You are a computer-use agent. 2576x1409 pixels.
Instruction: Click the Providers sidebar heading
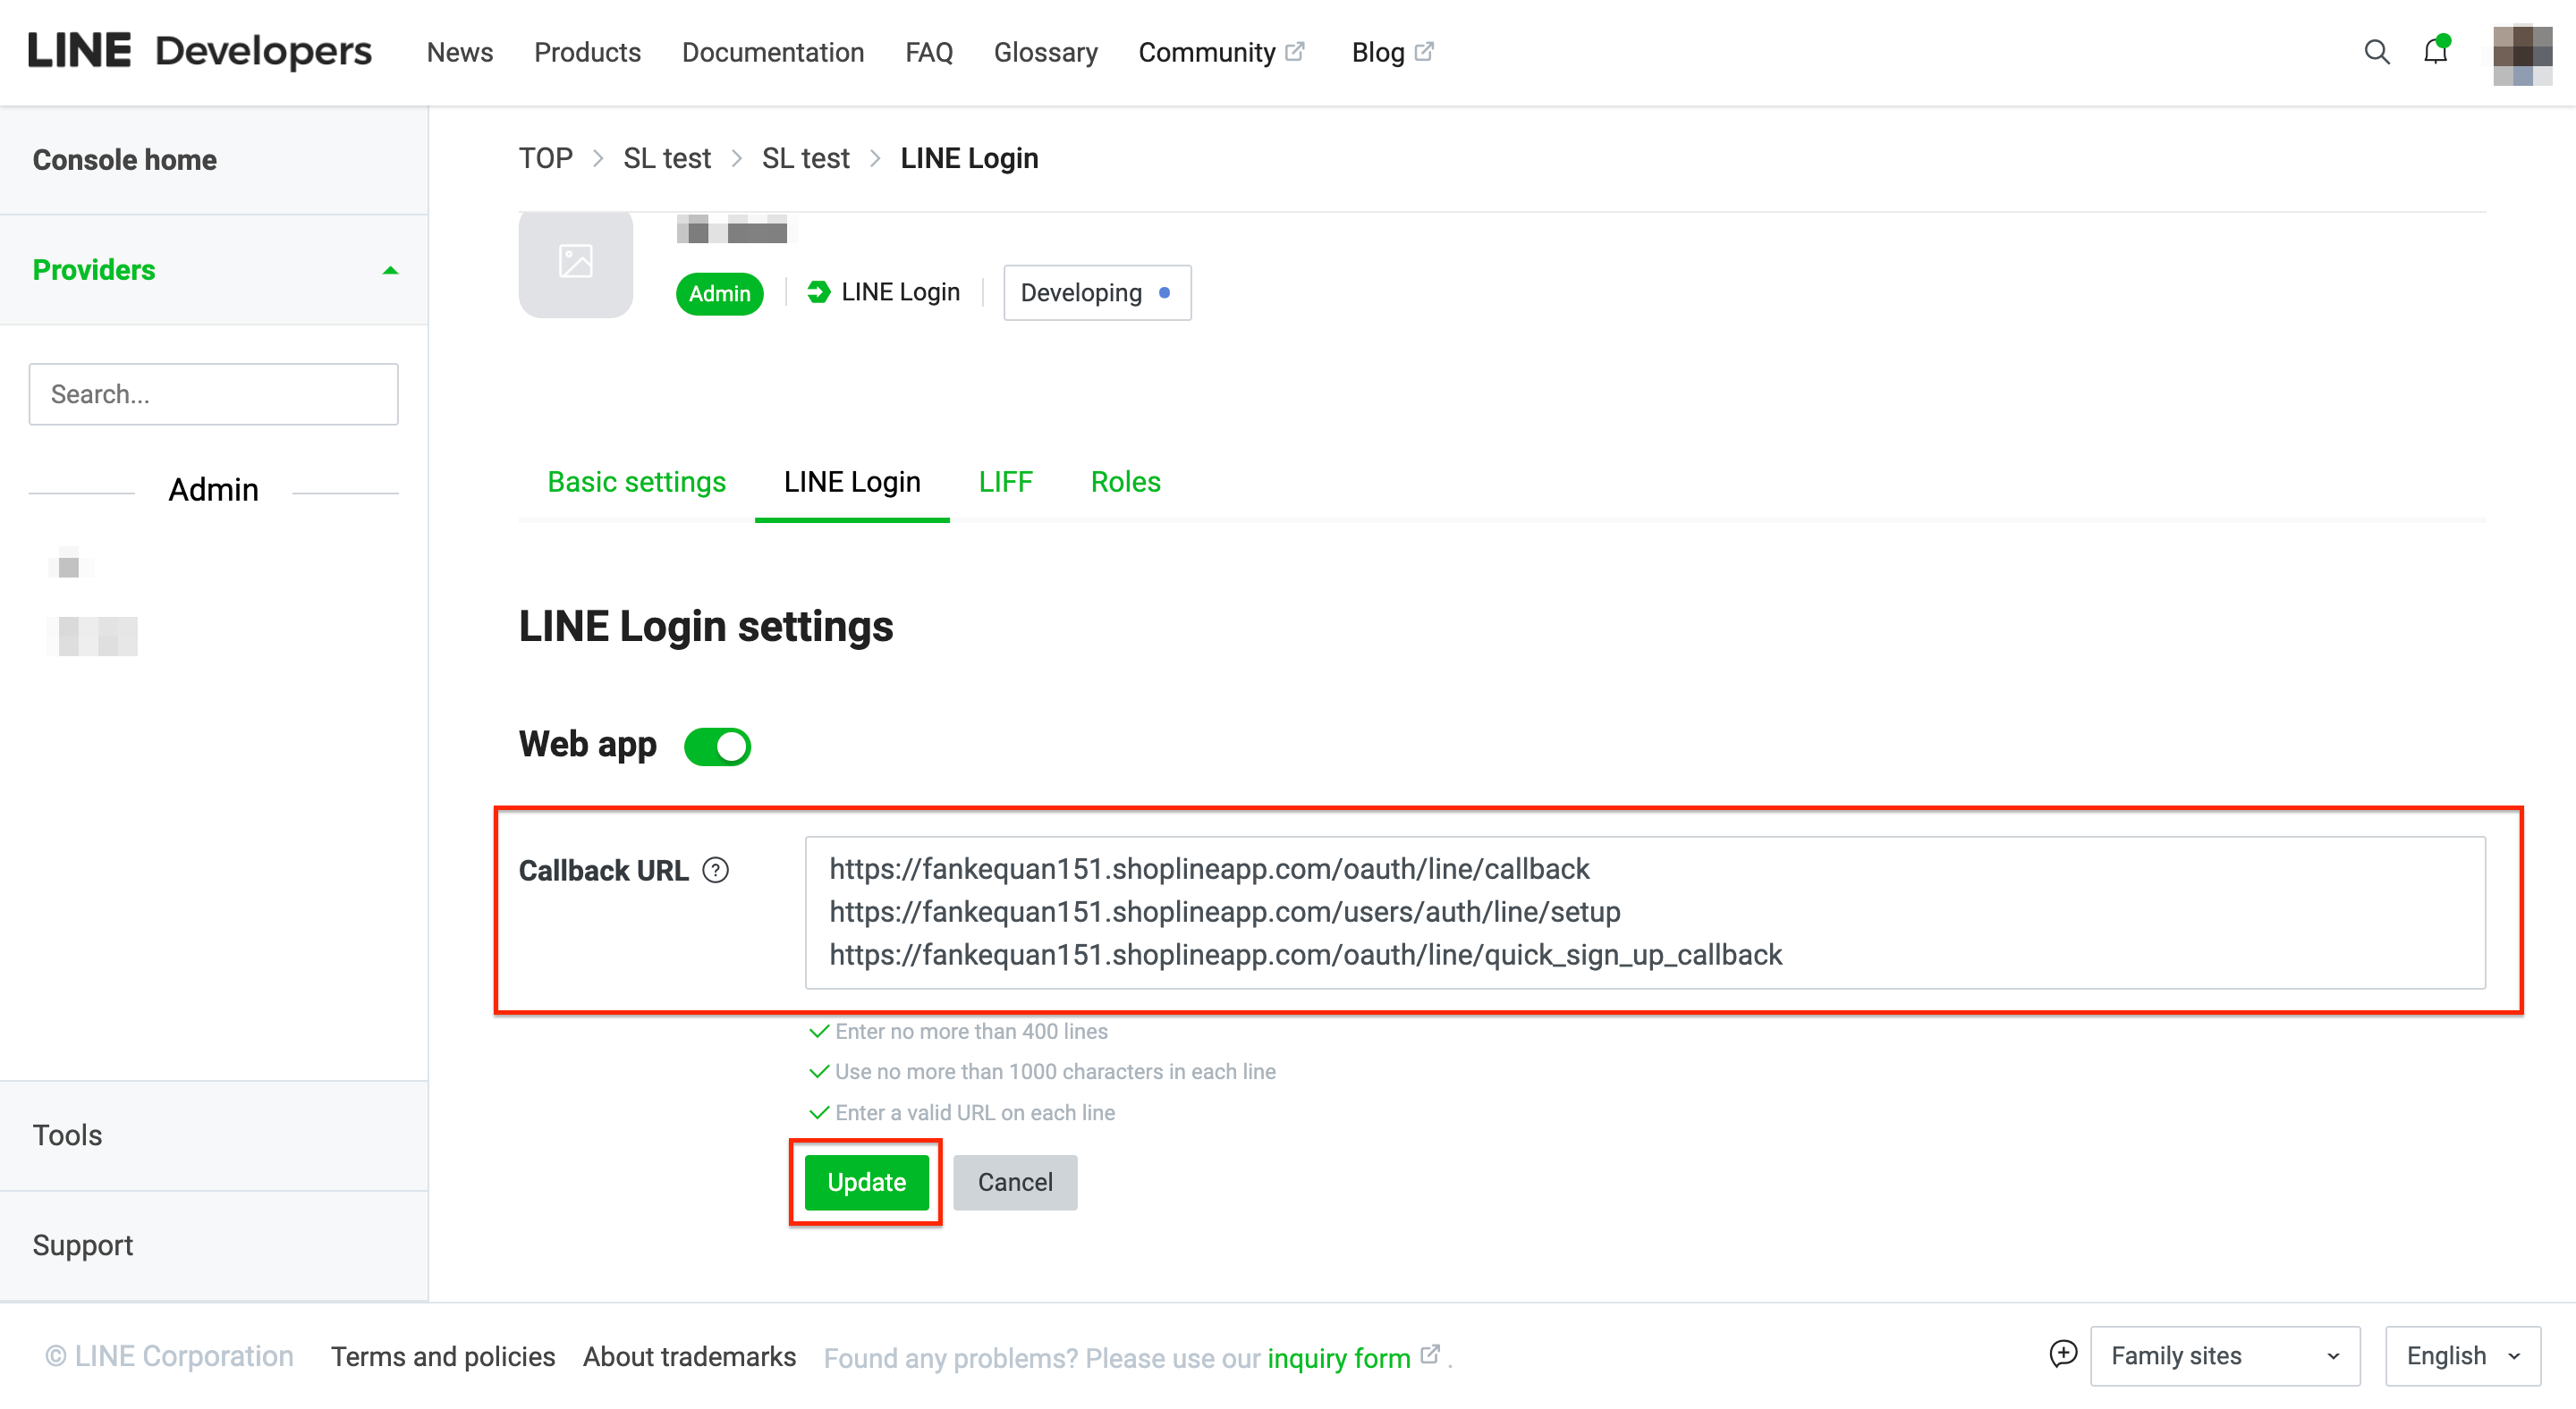pyautogui.click(x=94, y=270)
